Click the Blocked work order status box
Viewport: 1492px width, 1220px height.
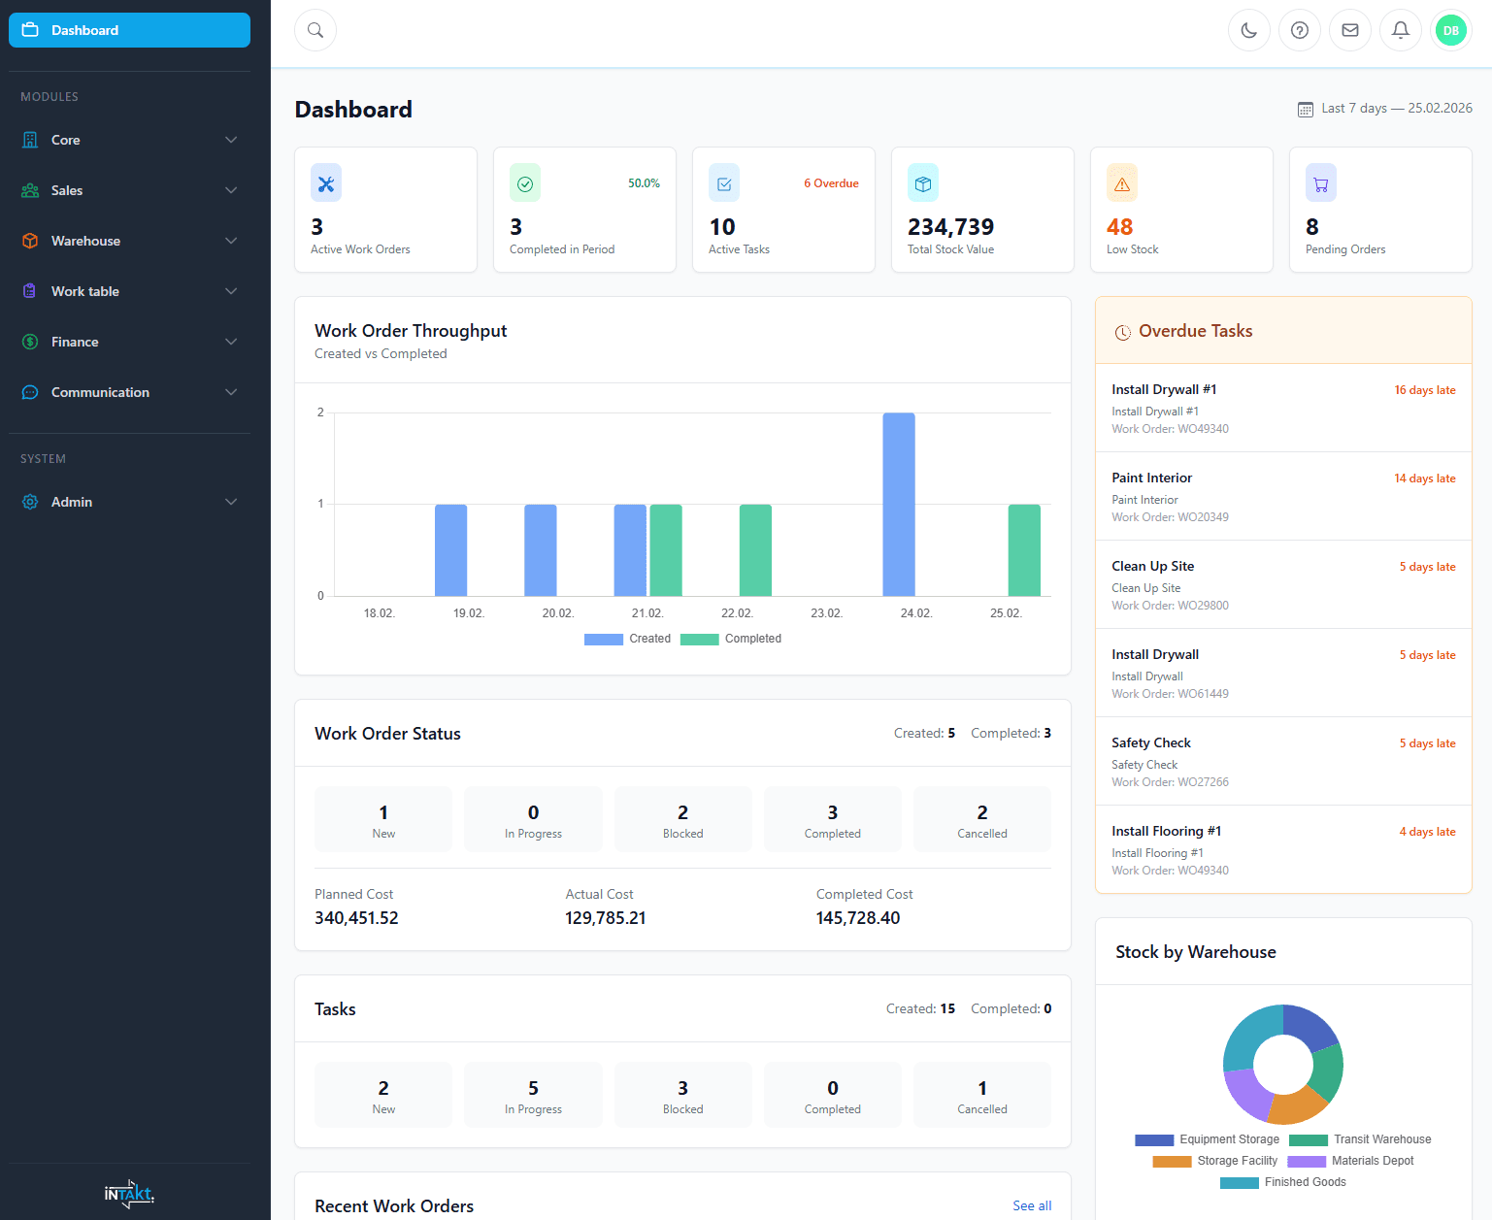[682, 818]
